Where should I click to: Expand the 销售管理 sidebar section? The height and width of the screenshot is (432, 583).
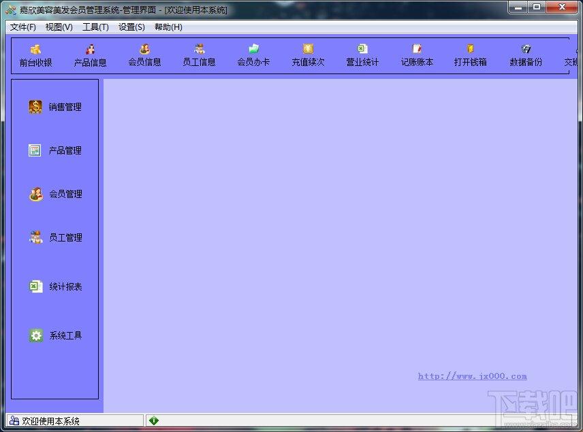point(55,107)
